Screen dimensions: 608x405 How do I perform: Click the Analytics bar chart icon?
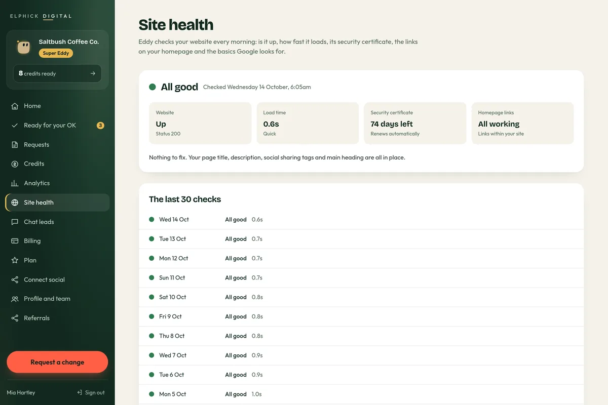[x=15, y=183]
